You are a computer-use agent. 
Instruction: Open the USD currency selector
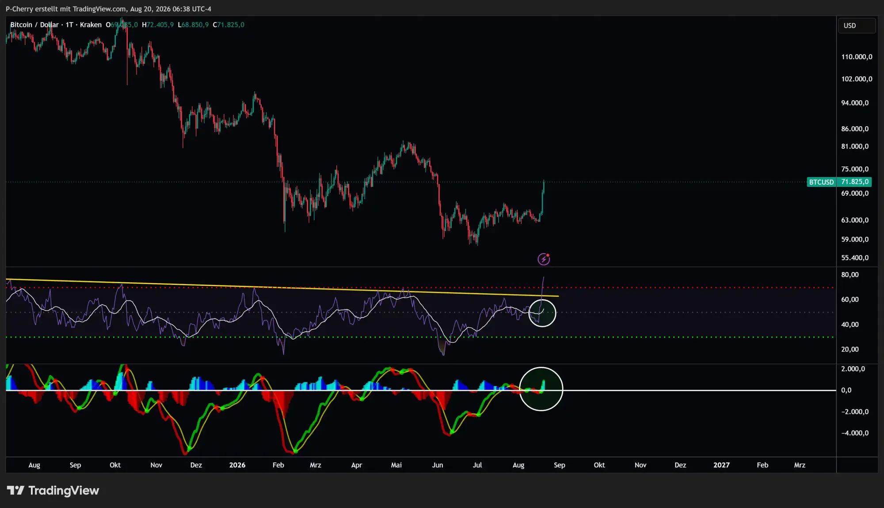coord(857,26)
